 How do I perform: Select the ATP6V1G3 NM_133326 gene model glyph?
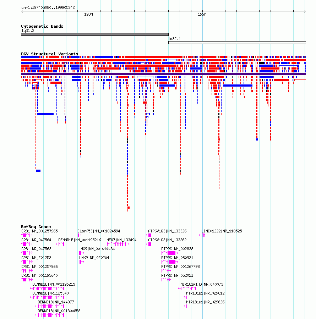pyautogui.click(x=148, y=235)
